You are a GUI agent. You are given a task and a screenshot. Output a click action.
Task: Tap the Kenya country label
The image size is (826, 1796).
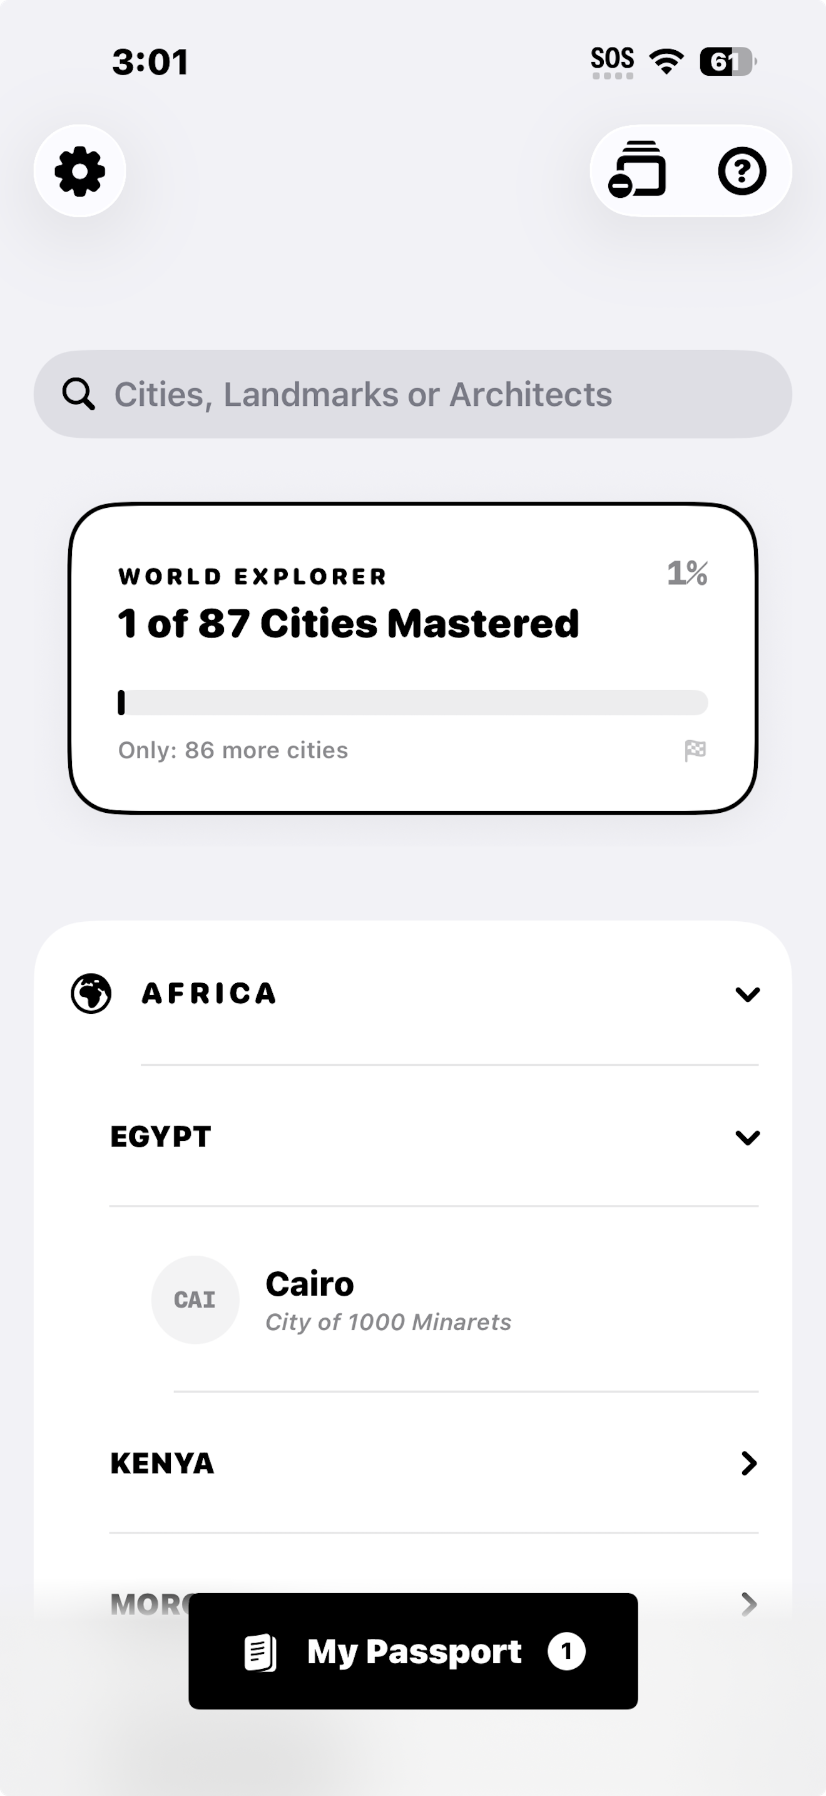pos(162,1463)
